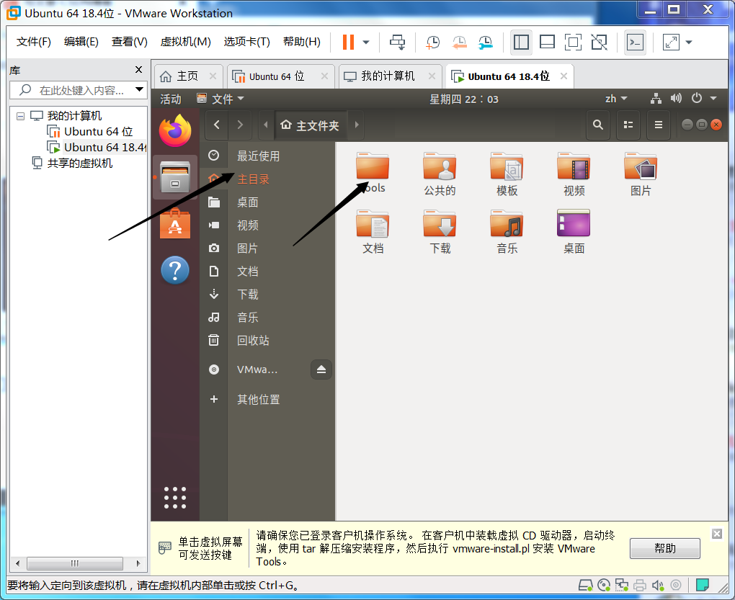735x600 pixels.
Task: Go back in the file manager
Action: tap(217, 125)
